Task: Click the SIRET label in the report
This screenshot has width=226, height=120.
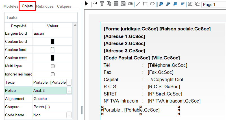Action: (x=110, y=94)
